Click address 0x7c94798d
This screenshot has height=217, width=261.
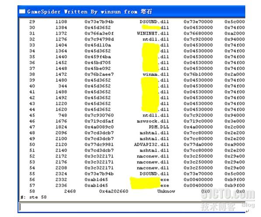pos(99,39)
